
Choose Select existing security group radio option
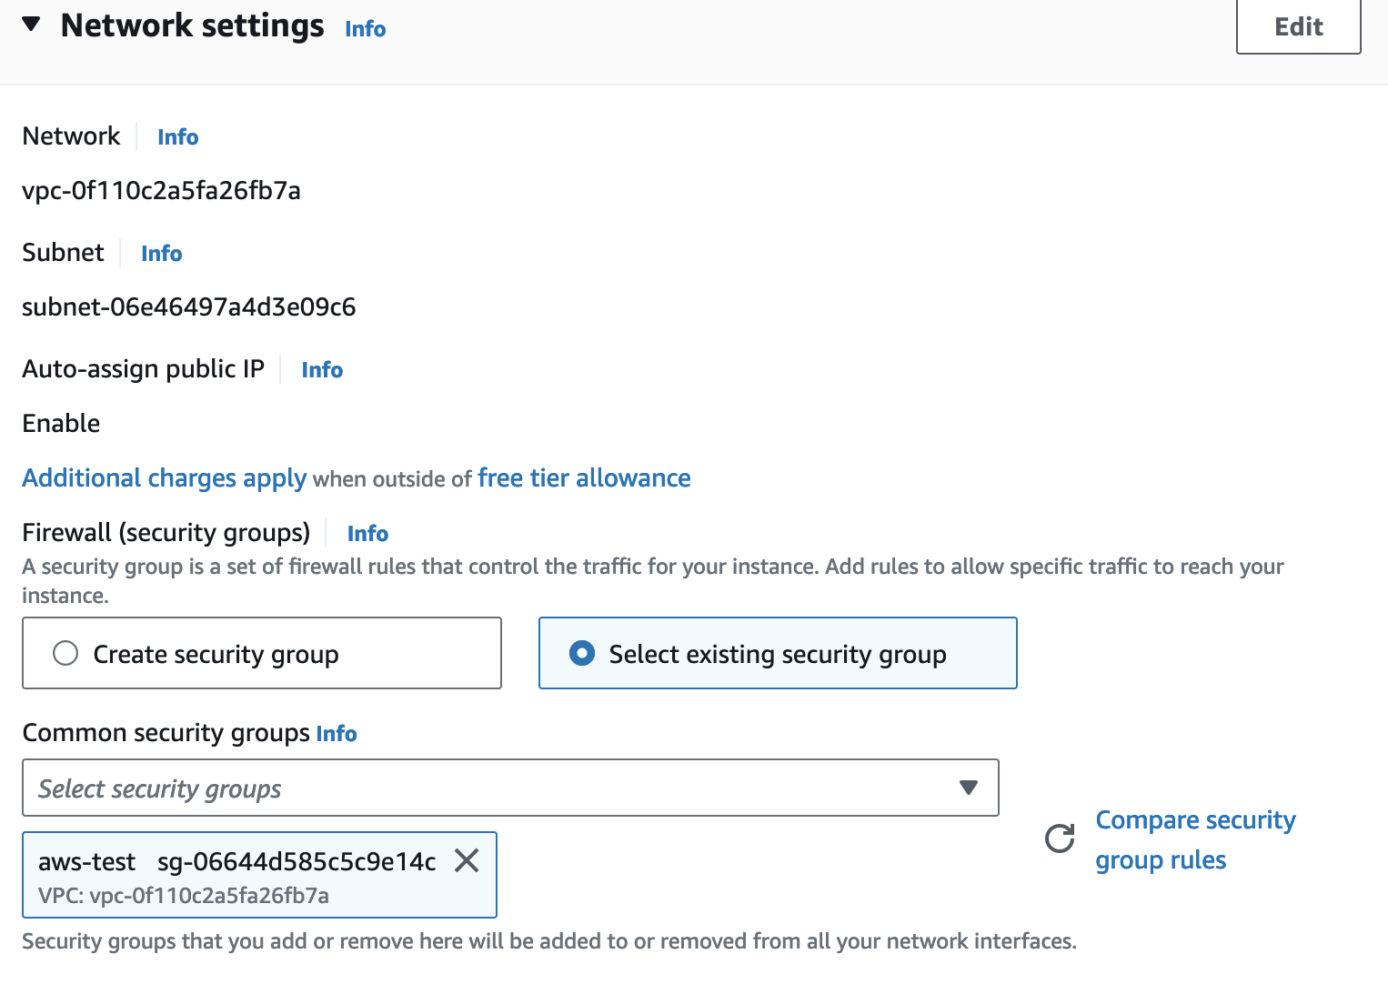click(582, 654)
